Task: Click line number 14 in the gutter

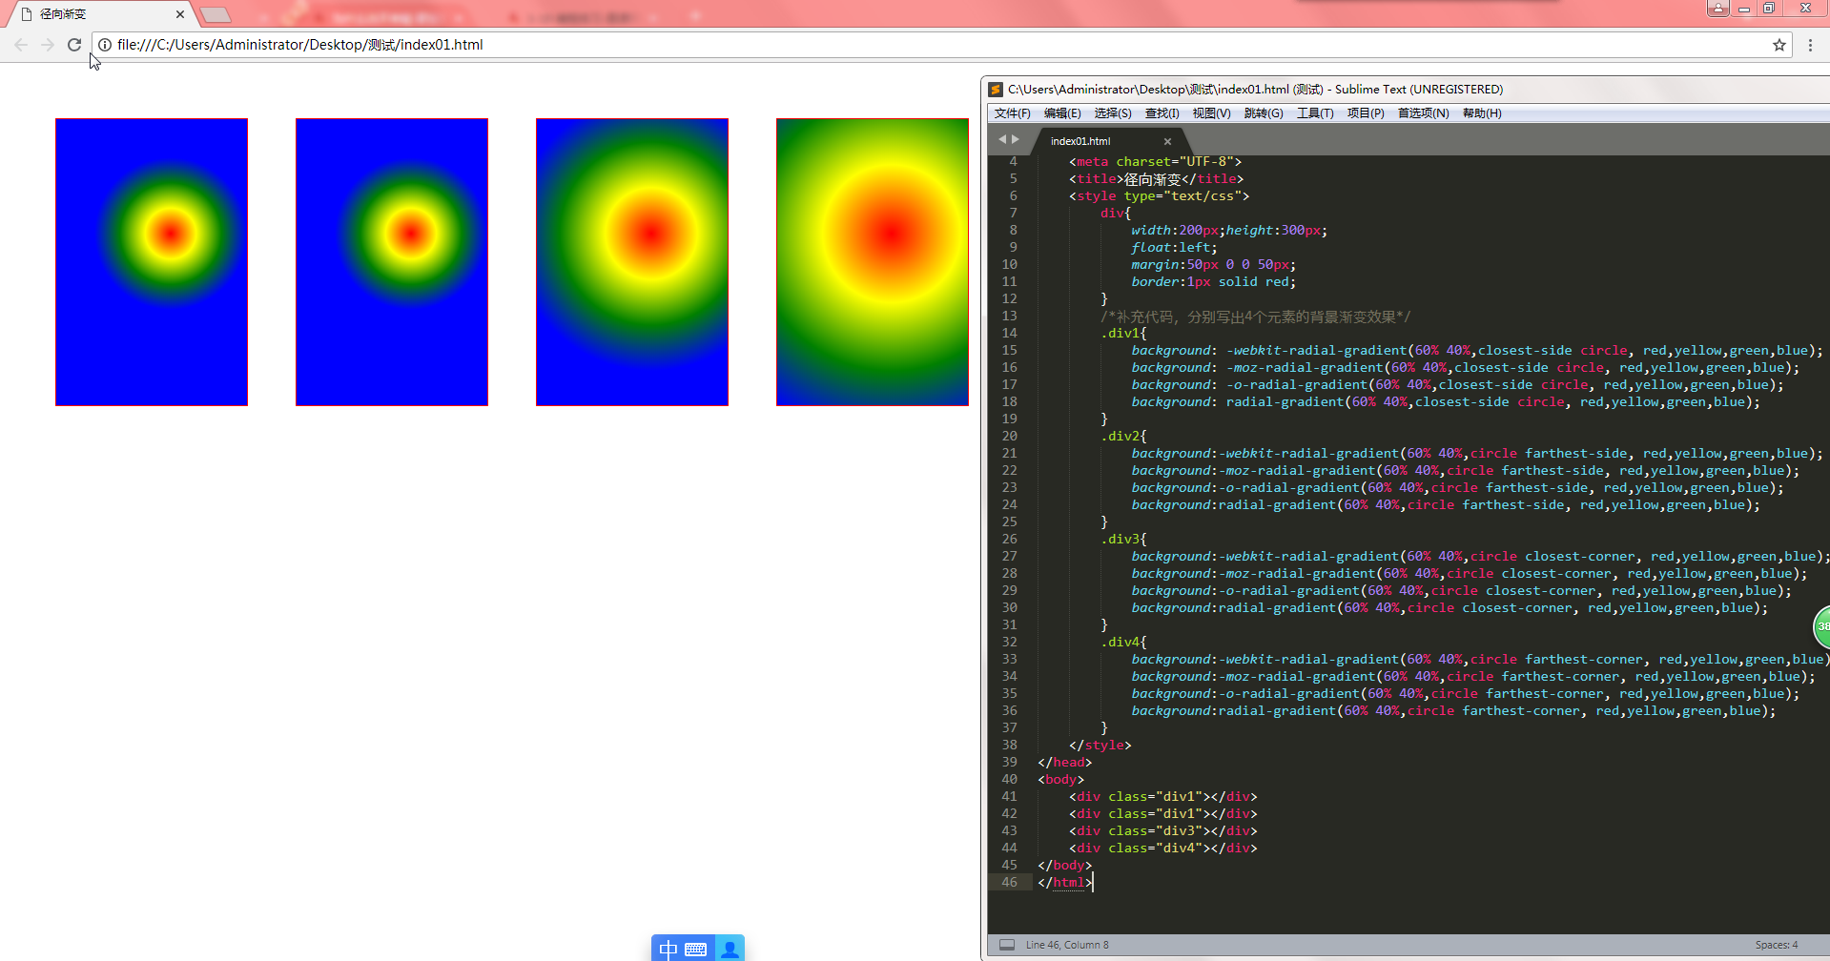Action: click(1009, 334)
